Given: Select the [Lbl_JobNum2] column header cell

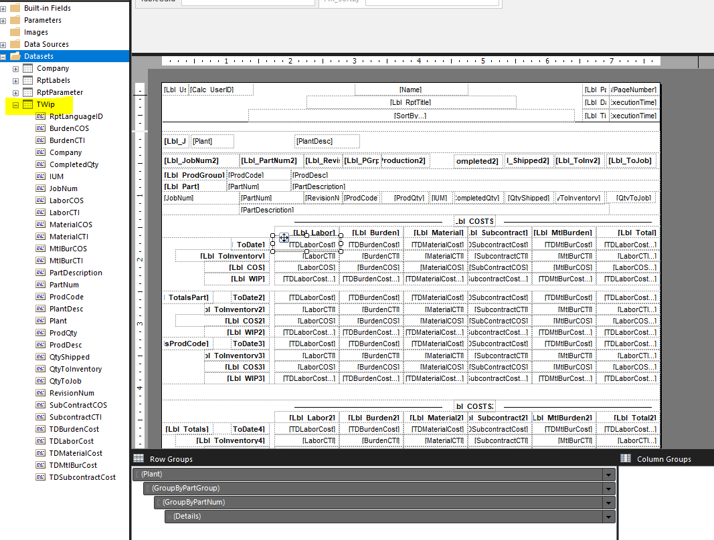Looking at the screenshot, I should pyautogui.click(x=201, y=160).
